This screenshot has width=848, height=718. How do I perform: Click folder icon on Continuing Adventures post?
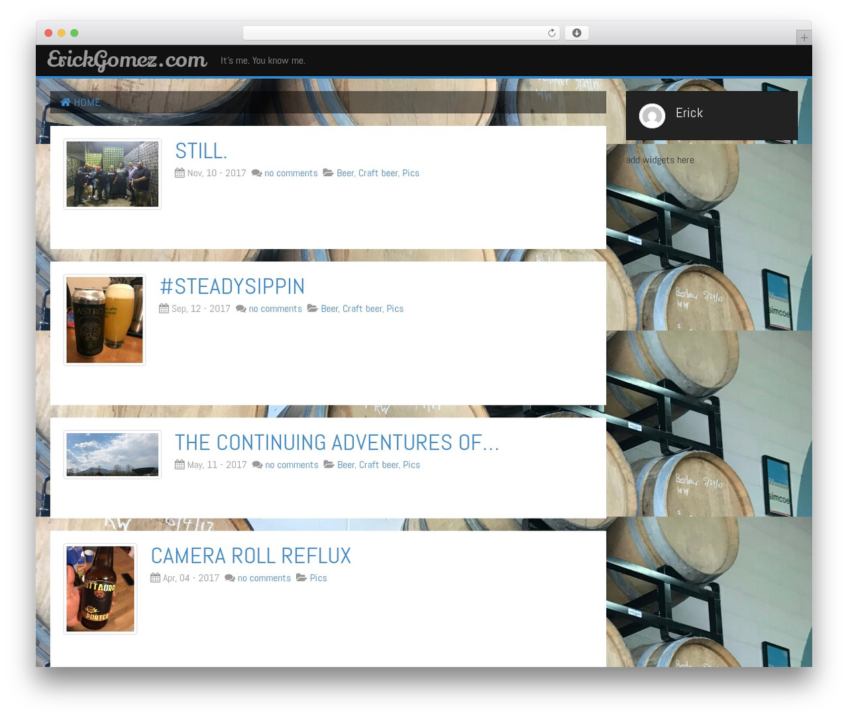click(329, 465)
